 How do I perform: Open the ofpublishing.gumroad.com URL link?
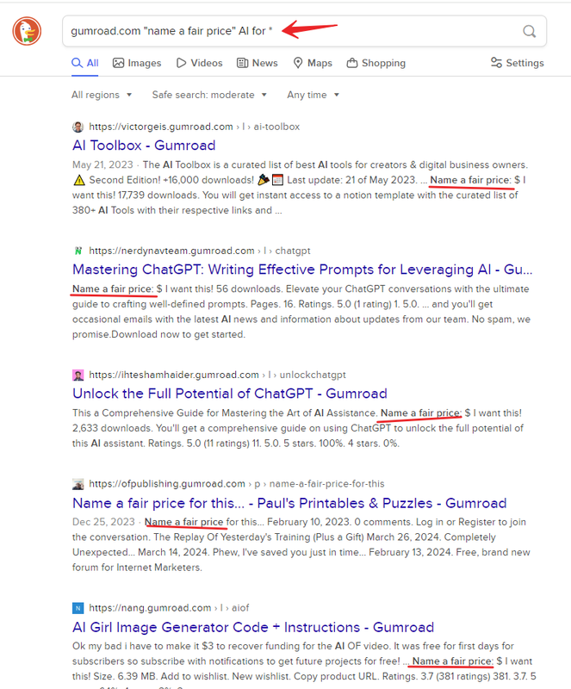[237, 484]
